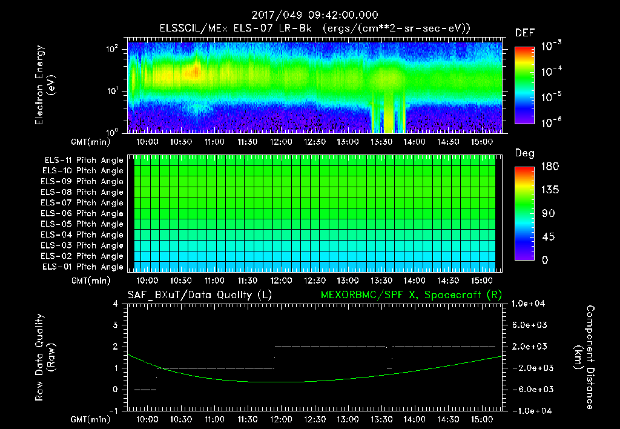Screen dimensions: 620x429
Task: Click the timestamp title 2017/049 09:42:00.000
Action: click(x=315, y=15)
